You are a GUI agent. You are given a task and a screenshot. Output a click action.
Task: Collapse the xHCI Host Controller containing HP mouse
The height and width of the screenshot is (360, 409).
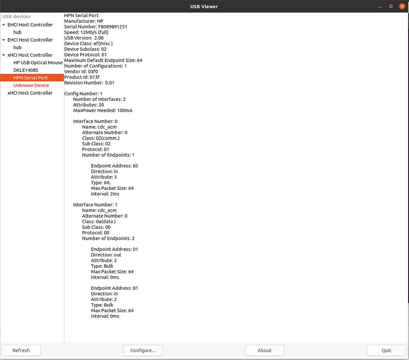coord(4,55)
